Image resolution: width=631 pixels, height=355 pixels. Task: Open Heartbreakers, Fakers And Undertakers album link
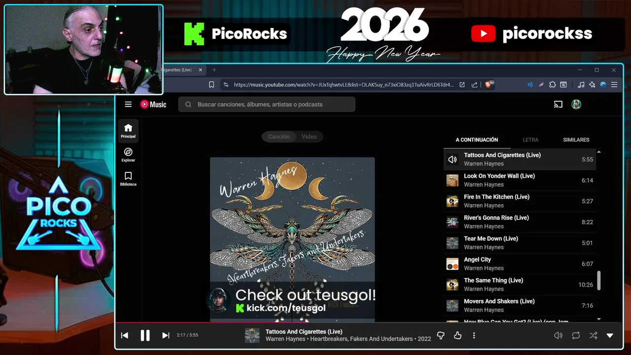(361, 339)
